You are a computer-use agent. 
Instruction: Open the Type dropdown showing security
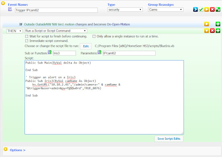(125, 10)
